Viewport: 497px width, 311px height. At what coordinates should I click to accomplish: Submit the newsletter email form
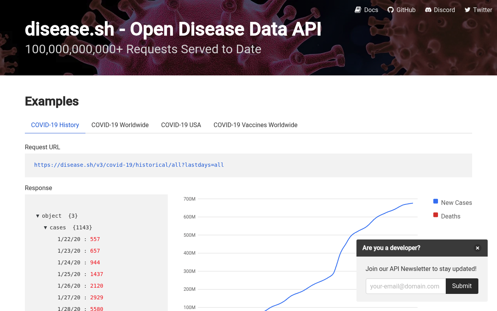(x=462, y=286)
